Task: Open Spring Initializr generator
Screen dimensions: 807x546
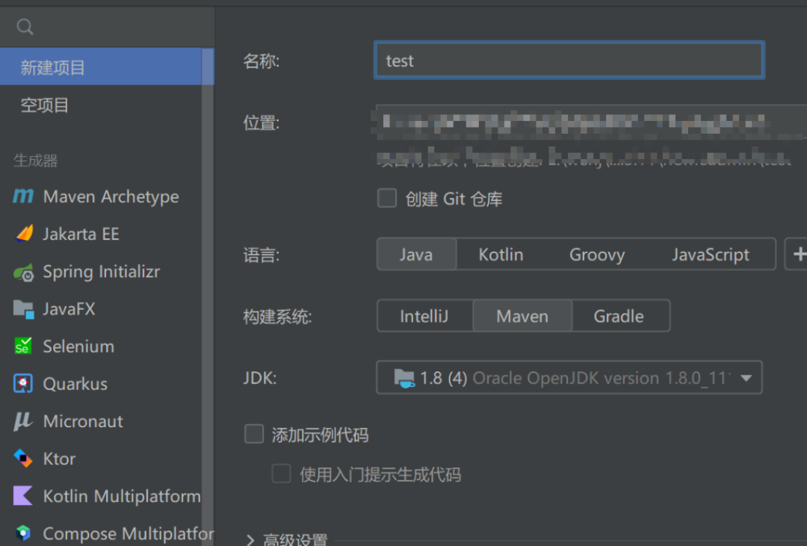Action: (101, 272)
